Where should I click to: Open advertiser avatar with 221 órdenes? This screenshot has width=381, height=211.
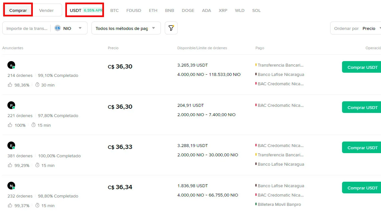pyautogui.click(x=11, y=105)
